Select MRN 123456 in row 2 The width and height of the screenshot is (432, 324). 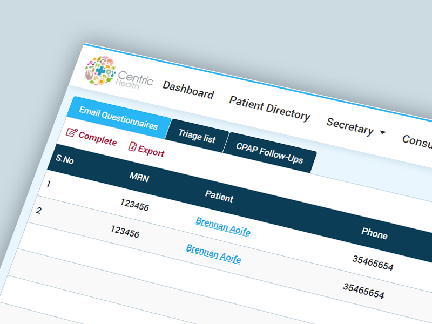pyautogui.click(x=125, y=232)
